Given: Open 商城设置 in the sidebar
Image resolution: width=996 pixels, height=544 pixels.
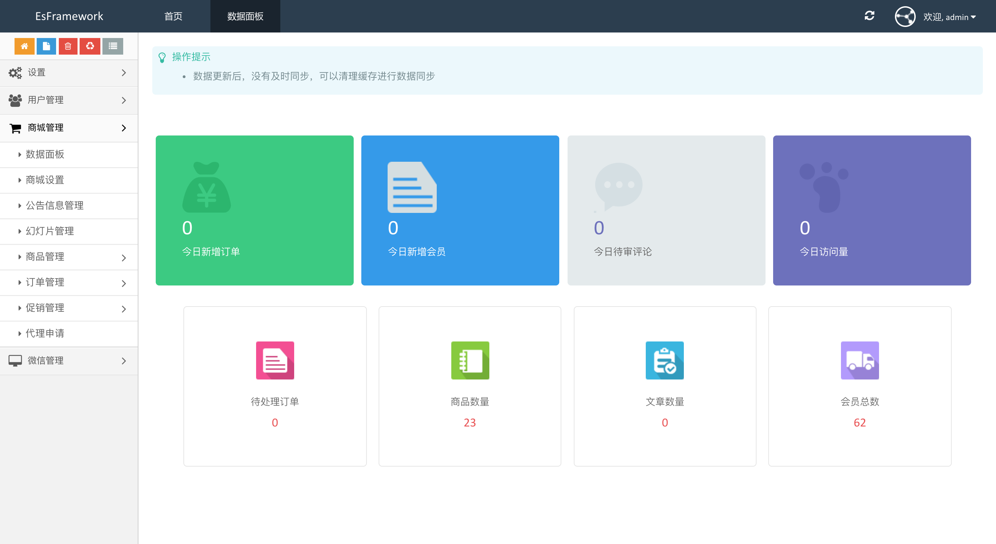Looking at the screenshot, I should (45, 180).
